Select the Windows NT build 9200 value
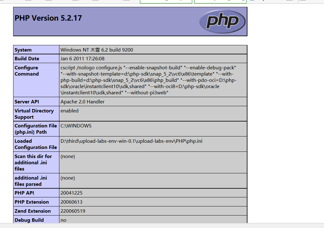The image size is (324, 228). coord(97,50)
